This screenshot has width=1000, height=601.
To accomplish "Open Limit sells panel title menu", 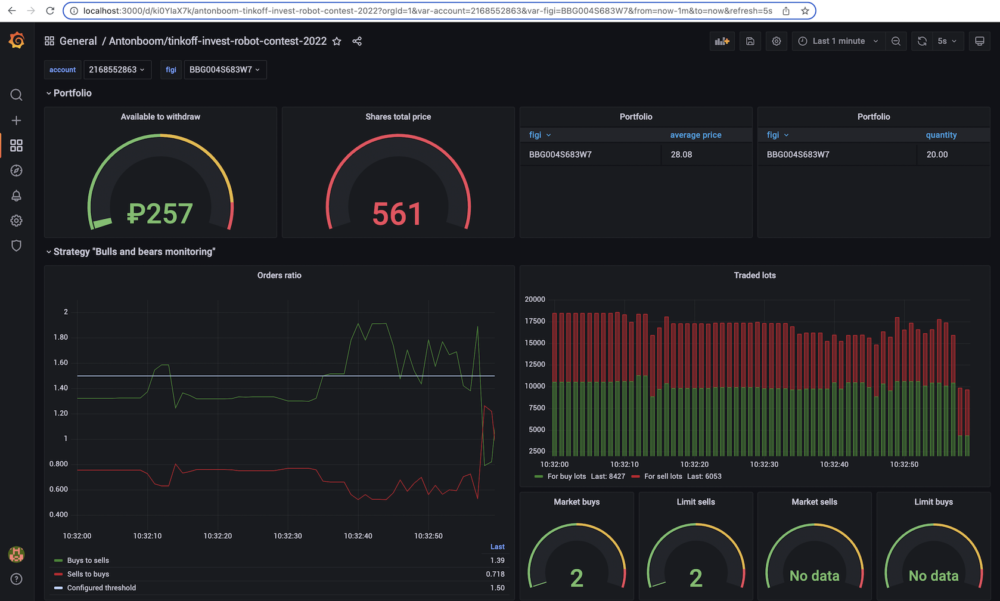I will coord(696,502).
